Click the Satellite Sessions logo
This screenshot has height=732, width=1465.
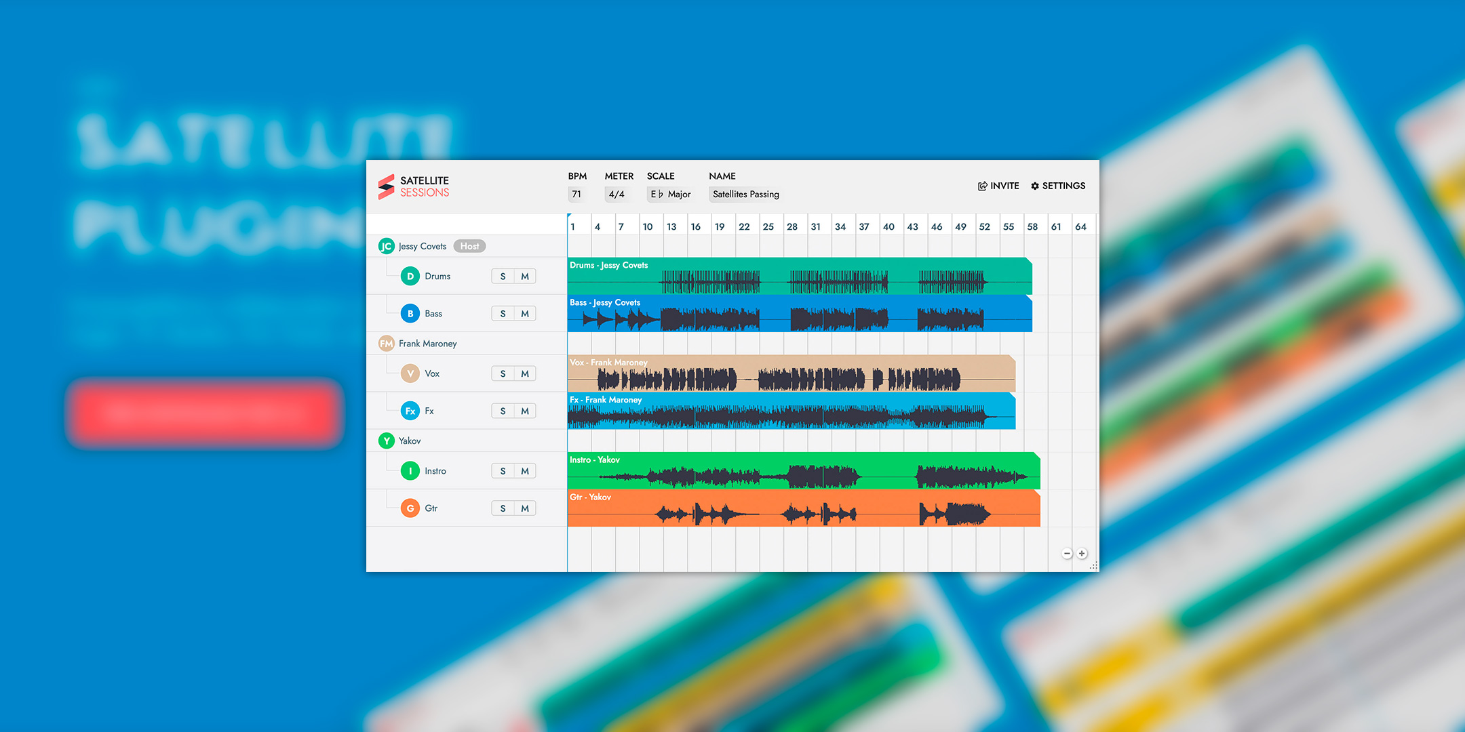tap(414, 186)
